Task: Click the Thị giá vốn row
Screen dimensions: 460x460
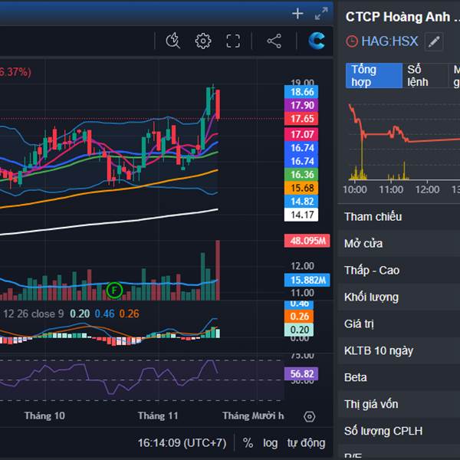Action: [399, 404]
